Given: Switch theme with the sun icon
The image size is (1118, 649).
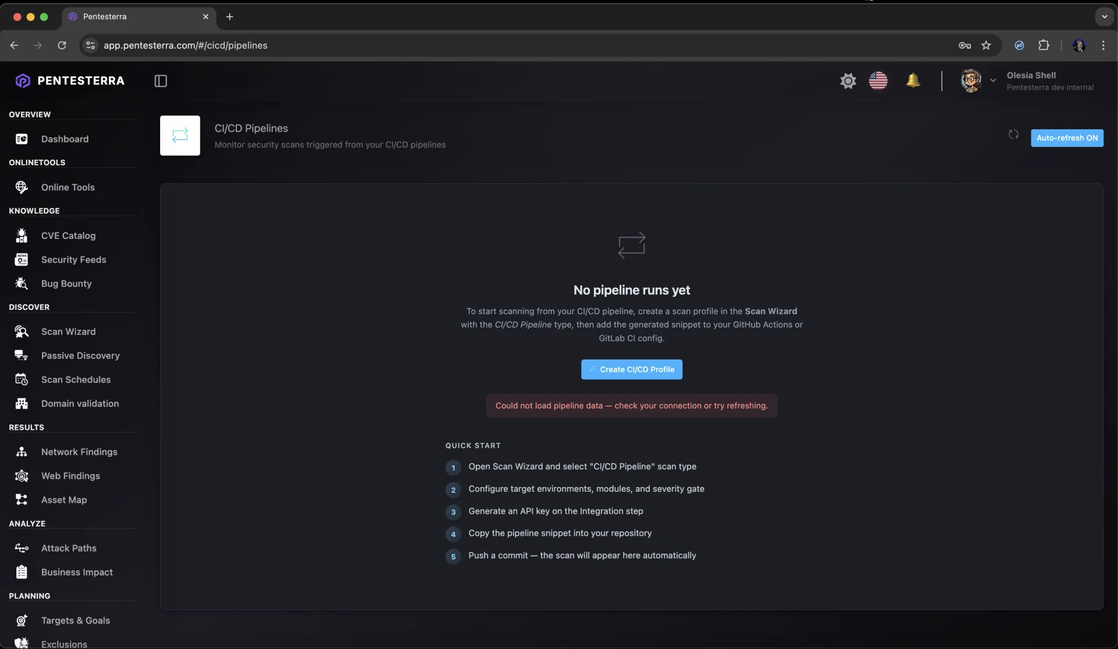Looking at the screenshot, I should pyautogui.click(x=848, y=81).
